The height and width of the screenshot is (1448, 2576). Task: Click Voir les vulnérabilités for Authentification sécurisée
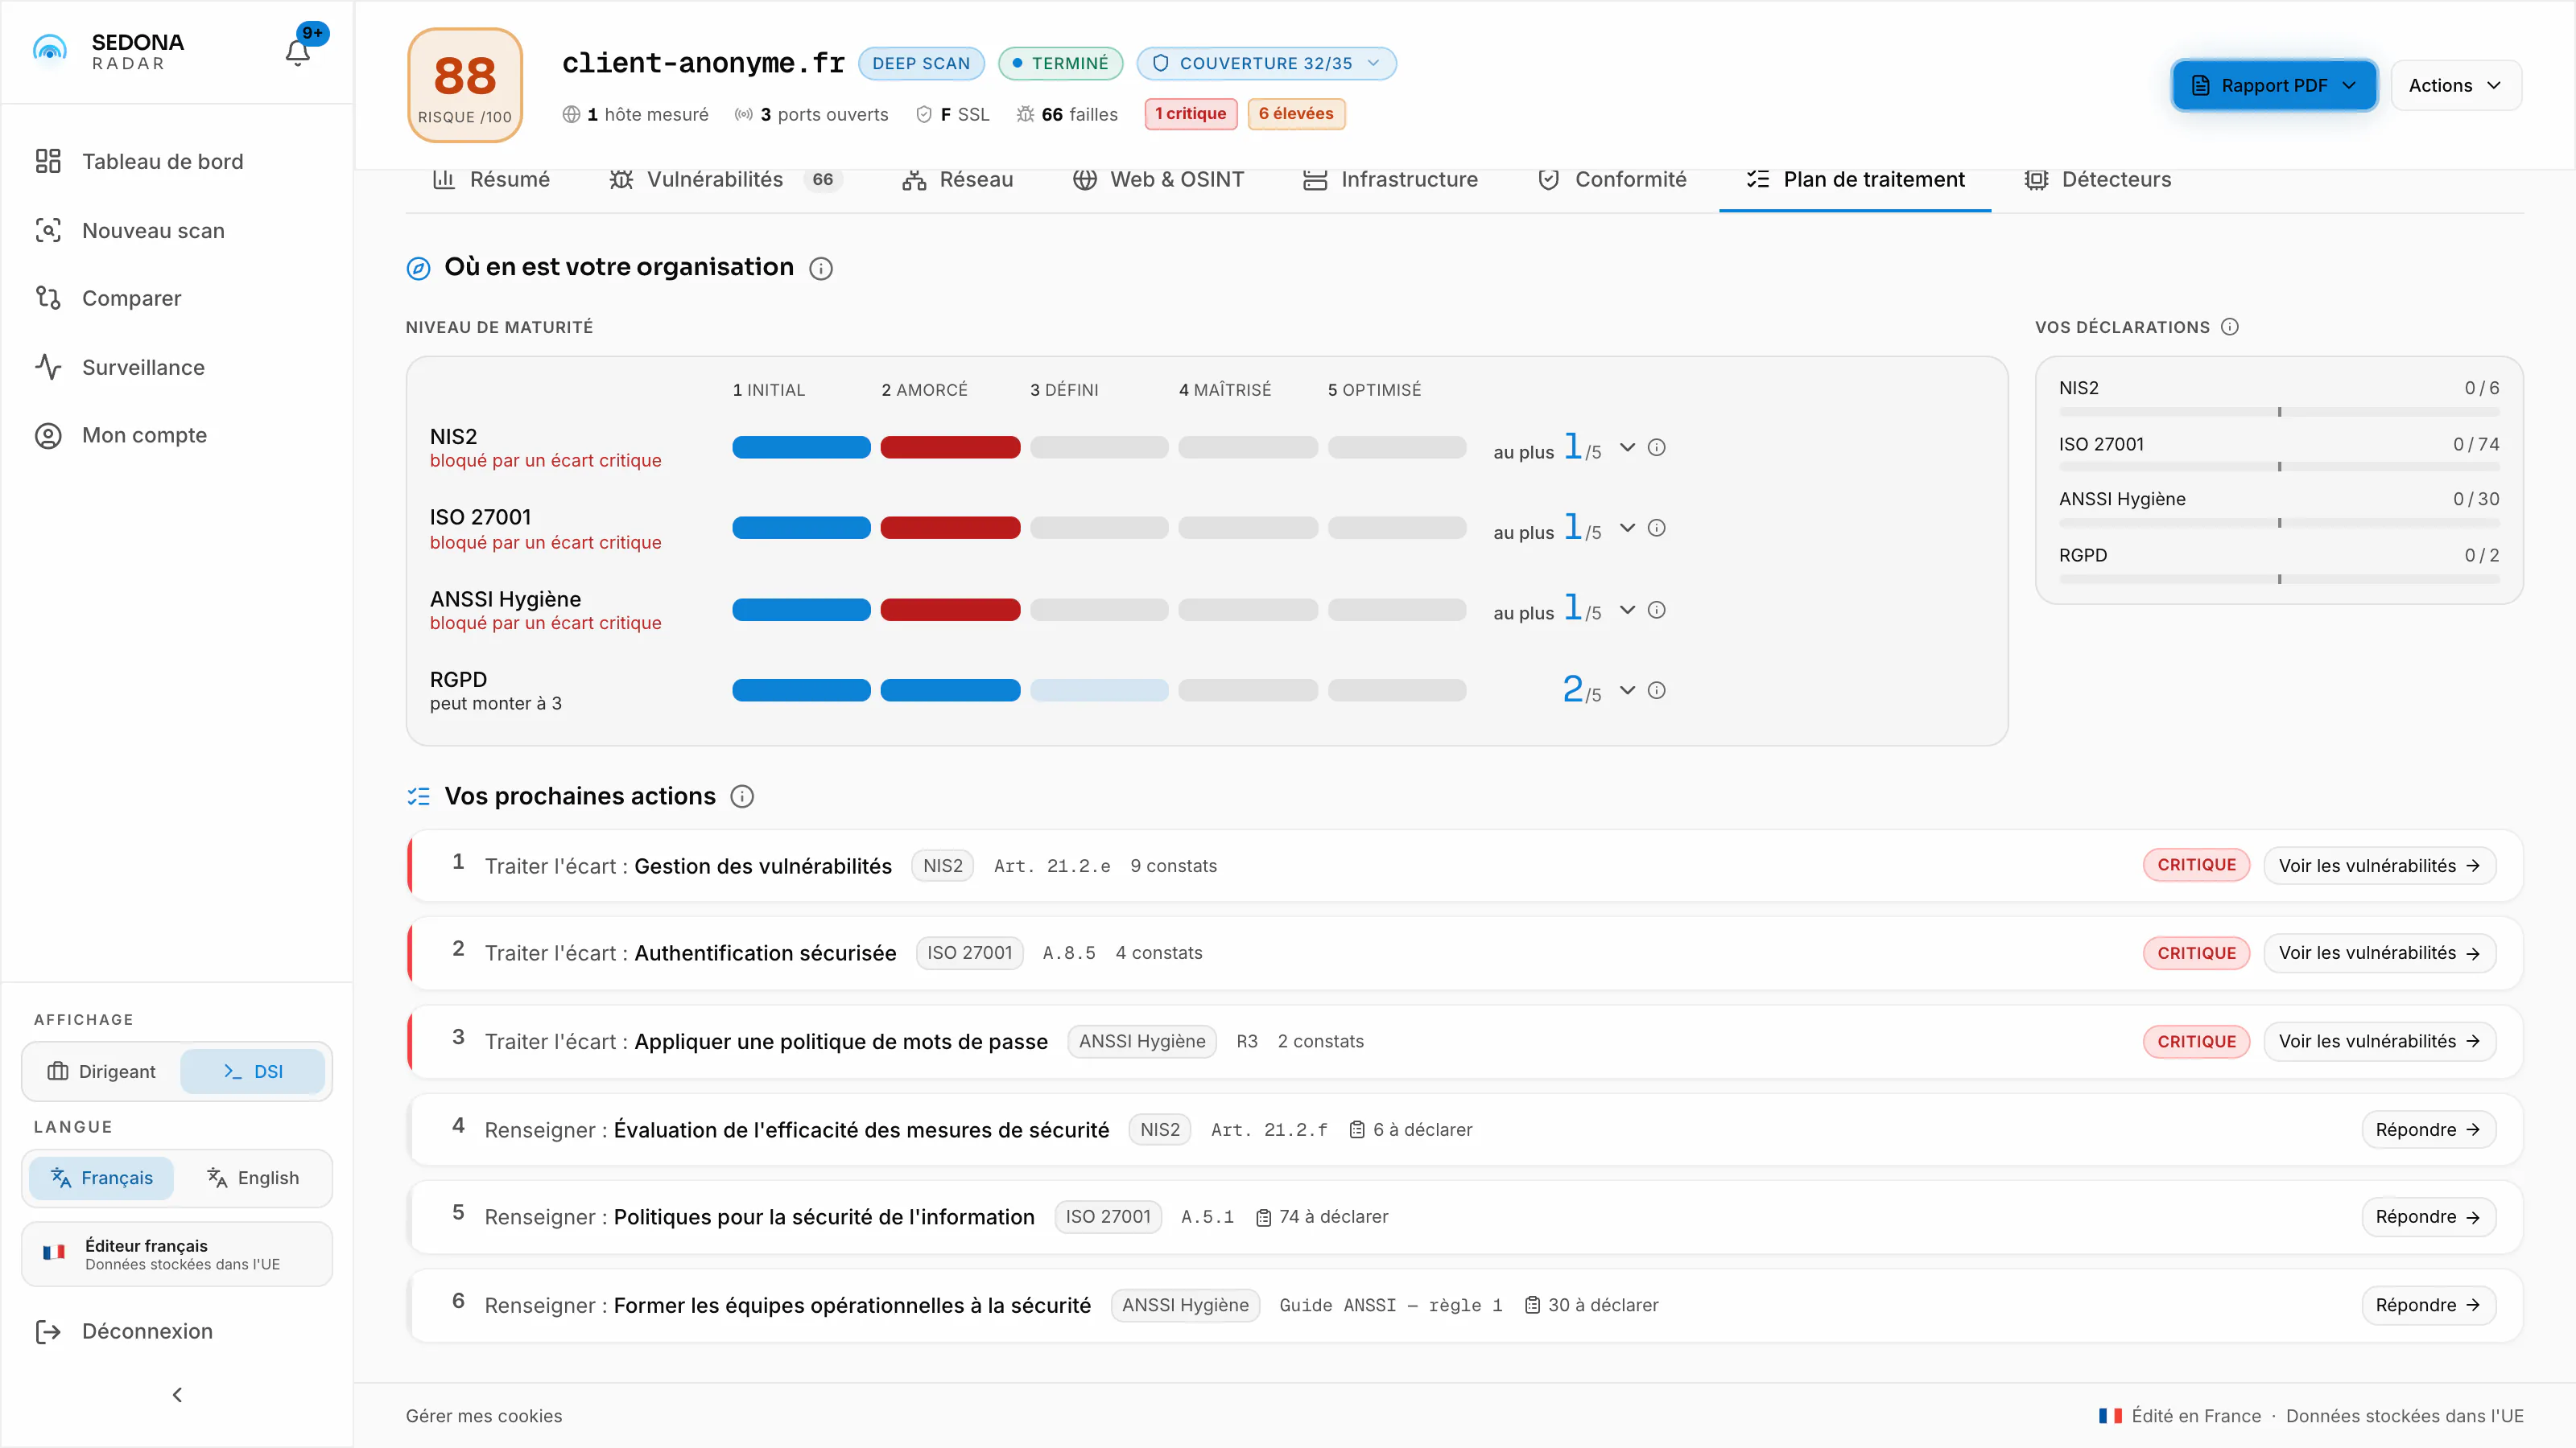click(2379, 952)
